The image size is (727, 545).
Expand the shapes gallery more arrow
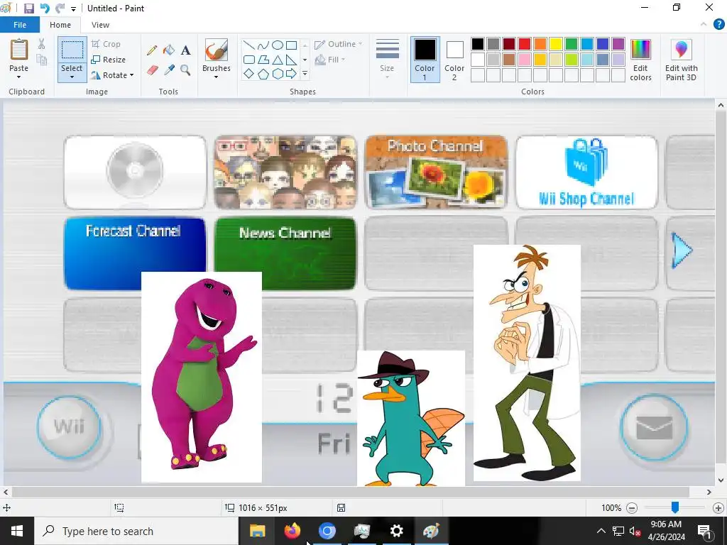[305, 73]
